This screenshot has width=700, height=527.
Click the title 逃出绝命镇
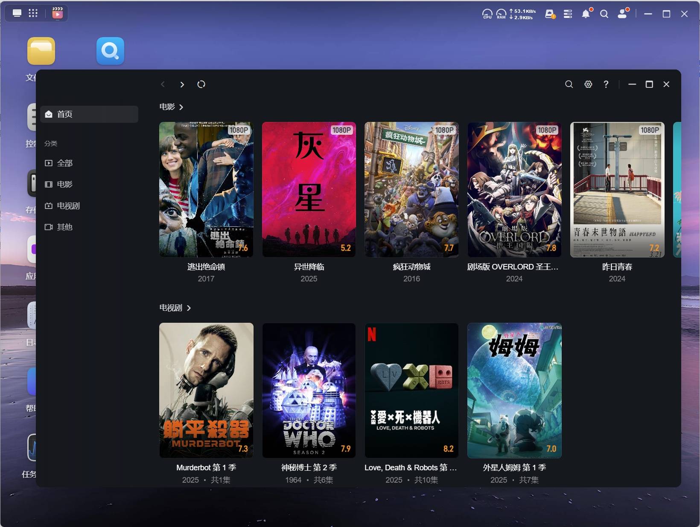tap(206, 267)
